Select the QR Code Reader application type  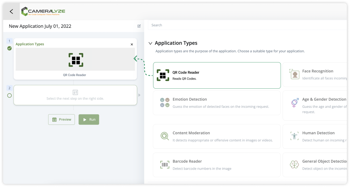[217, 75]
